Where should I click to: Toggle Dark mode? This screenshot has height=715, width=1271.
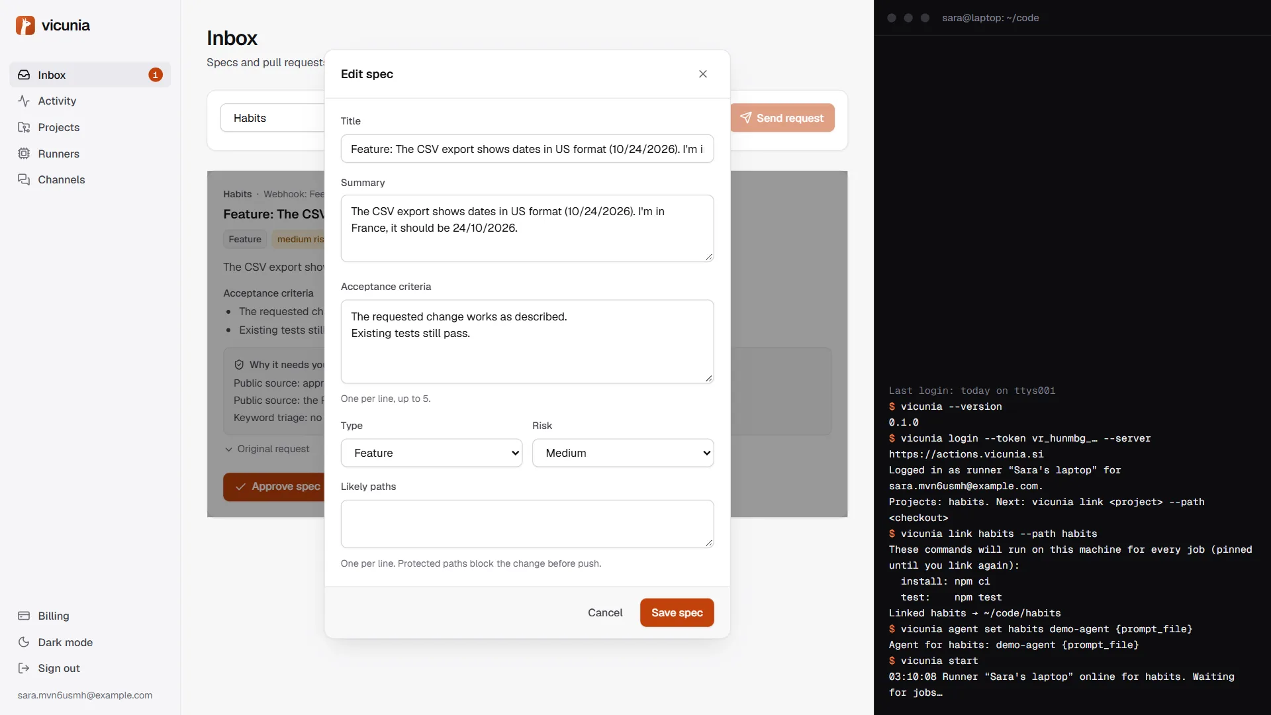(x=90, y=642)
